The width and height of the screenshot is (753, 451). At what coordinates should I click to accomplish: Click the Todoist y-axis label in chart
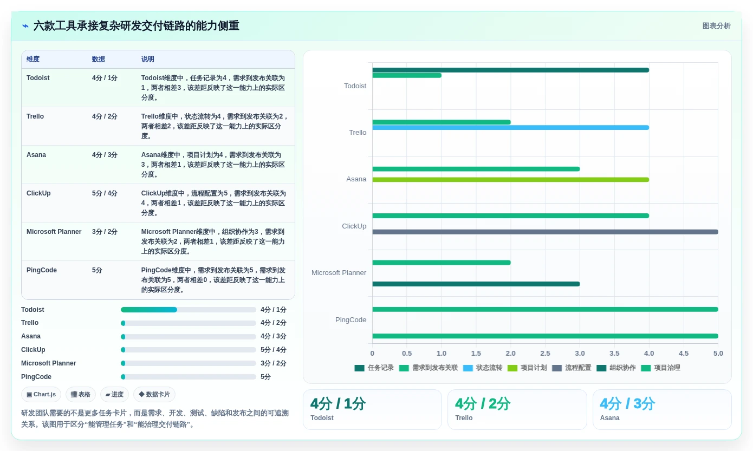coord(355,86)
